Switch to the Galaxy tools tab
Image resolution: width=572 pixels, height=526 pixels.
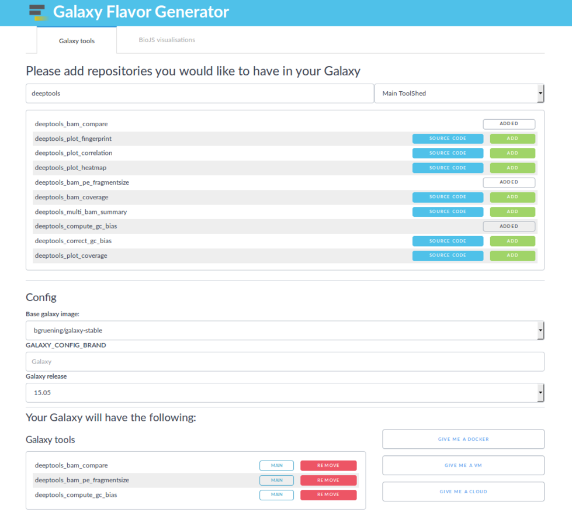coord(77,40)
